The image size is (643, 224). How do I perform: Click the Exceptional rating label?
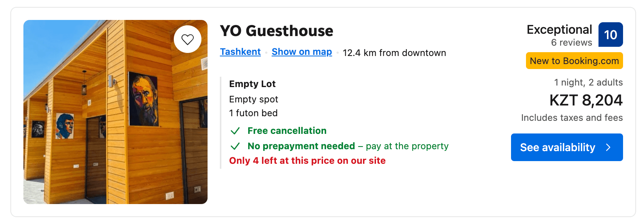[559, 30]
